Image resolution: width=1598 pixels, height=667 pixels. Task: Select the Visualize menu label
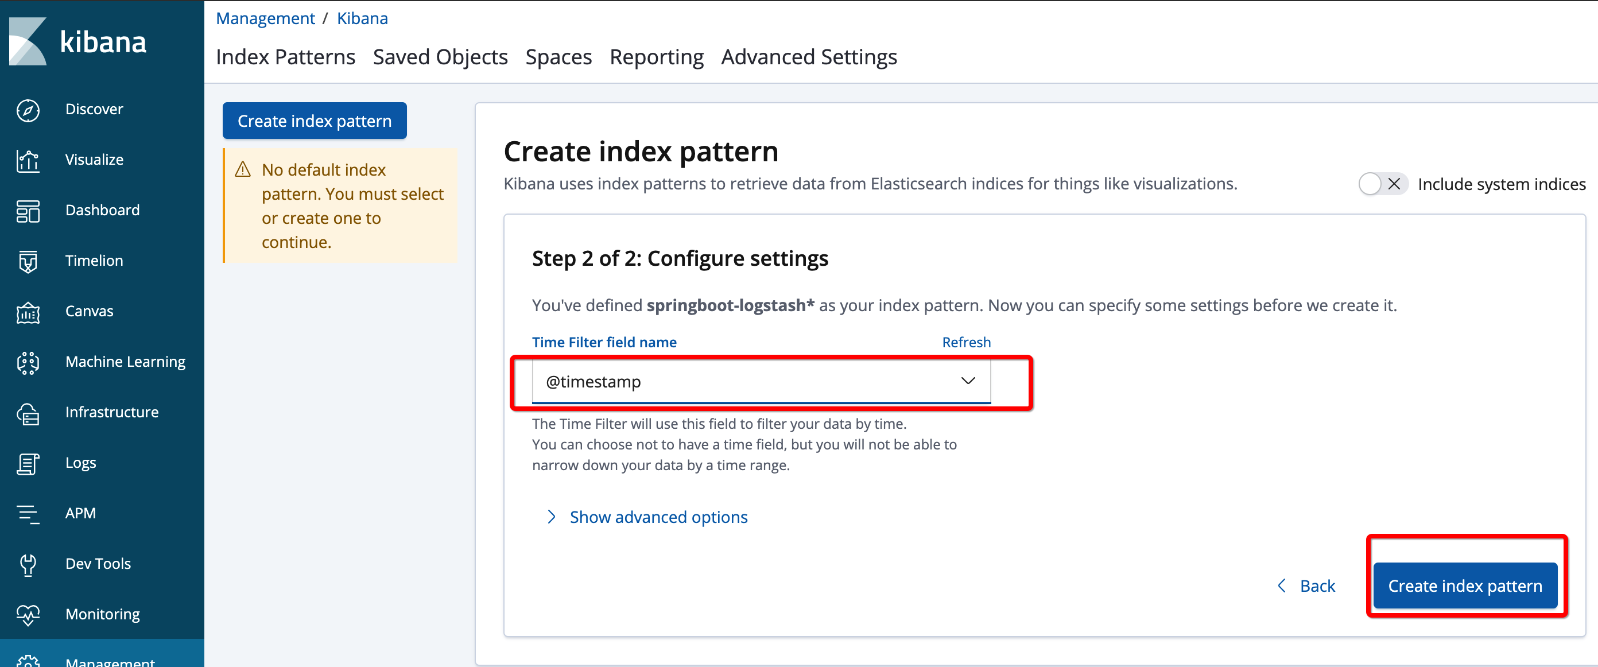(94, 160)
